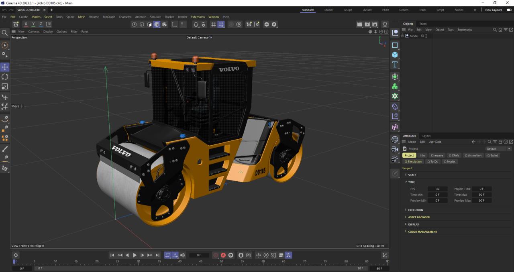Click the Light object icon
514x272 pixels.
click(395, 159)
